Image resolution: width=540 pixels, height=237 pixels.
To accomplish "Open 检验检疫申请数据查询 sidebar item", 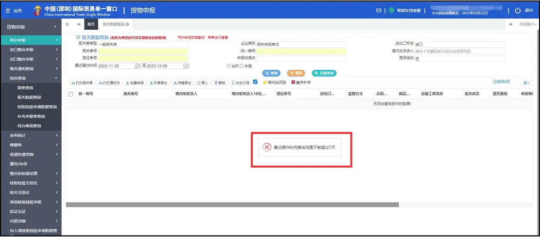I will 37,107.
